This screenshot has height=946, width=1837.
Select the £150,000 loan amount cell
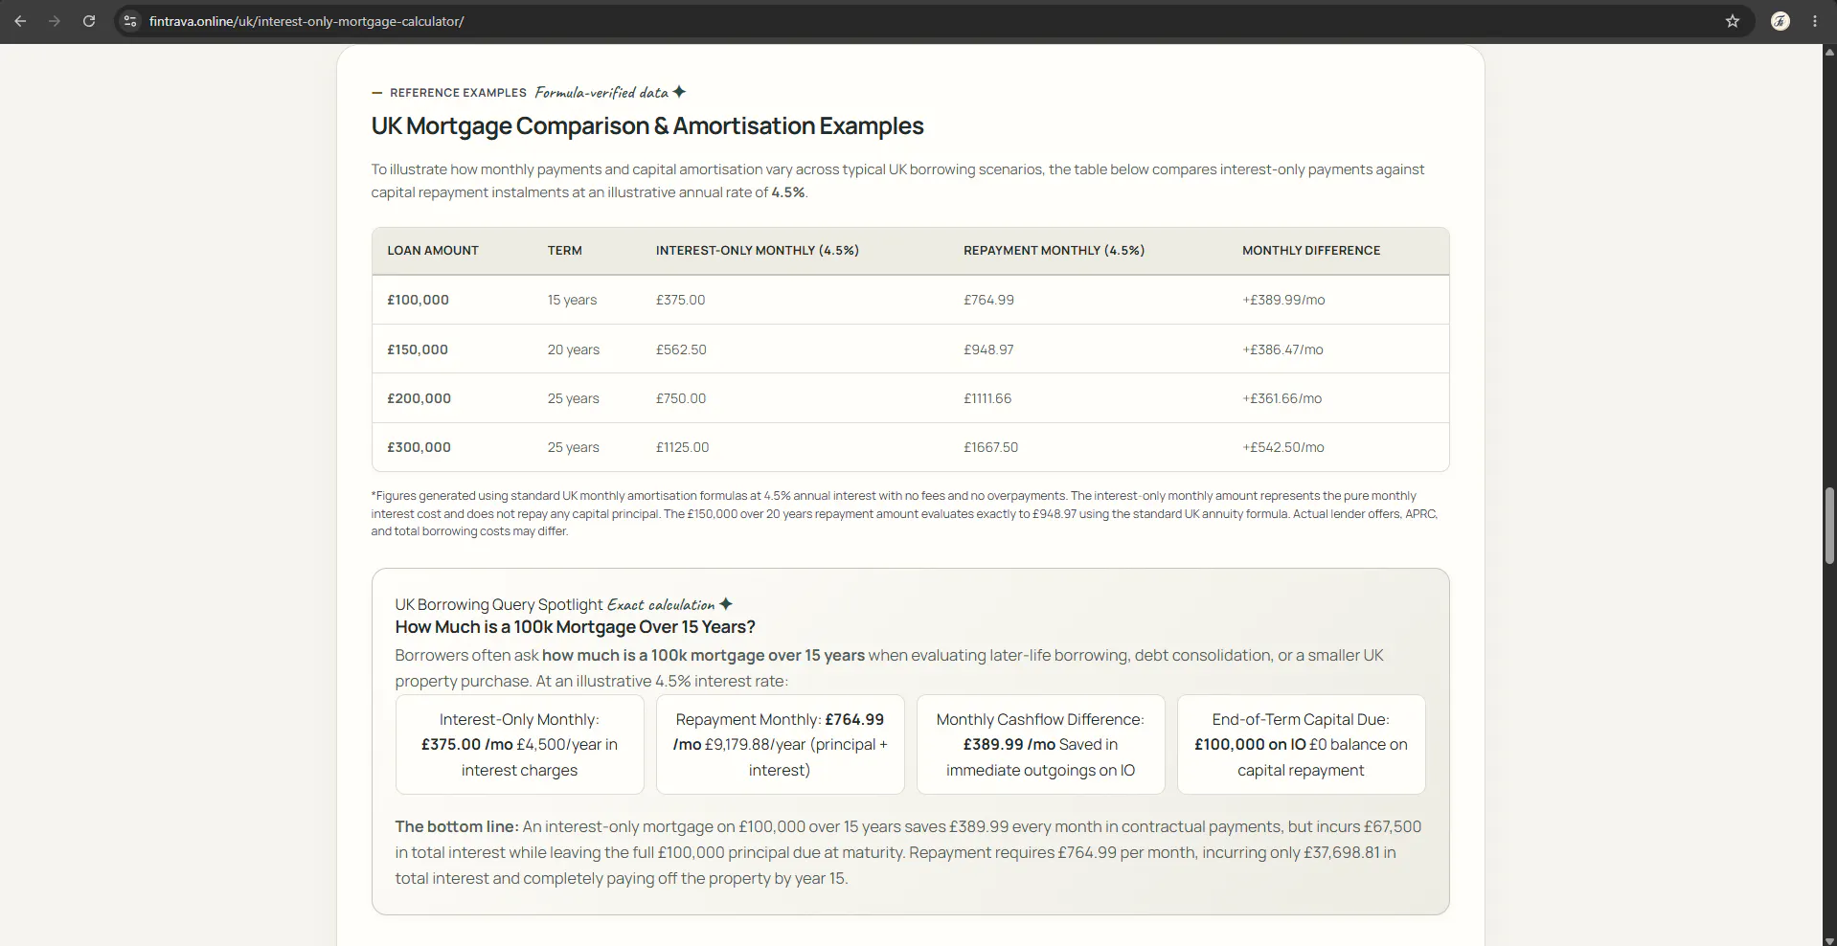click(418, 349)
